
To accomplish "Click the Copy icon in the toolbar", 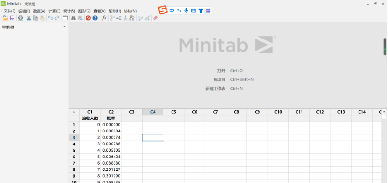I will (36, 18).
